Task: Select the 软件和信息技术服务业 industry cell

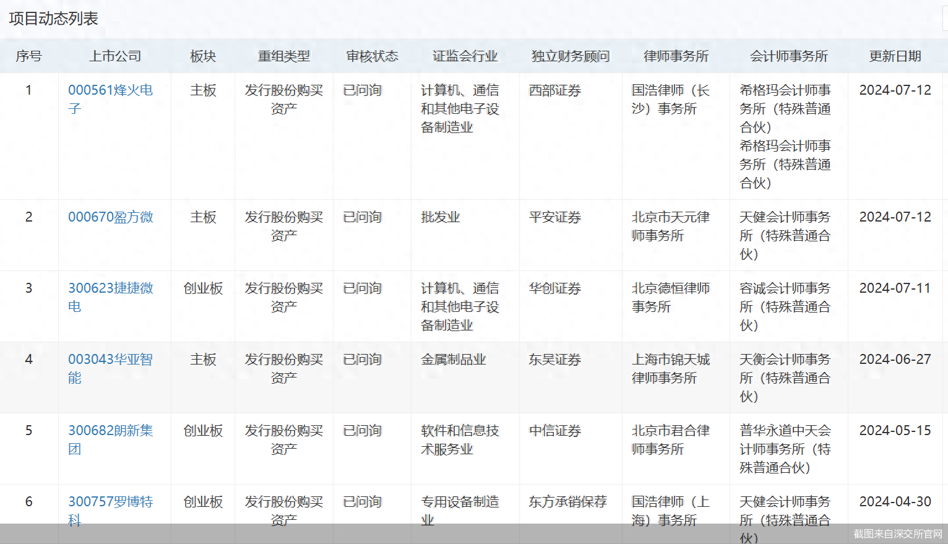Action: tap(460, 439)
